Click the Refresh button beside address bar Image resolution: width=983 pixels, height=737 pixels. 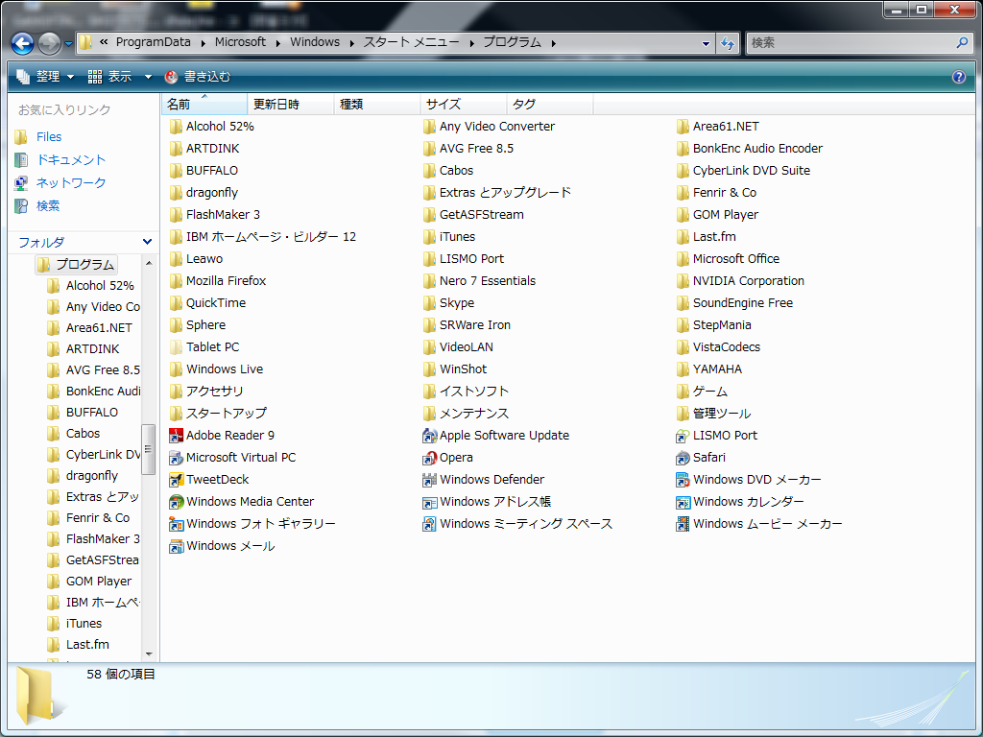tap(728, 43)
